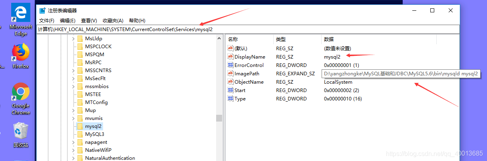Click the (数值未设置) data cell
This screenshot has width=487, height=161.
[338, 48]
